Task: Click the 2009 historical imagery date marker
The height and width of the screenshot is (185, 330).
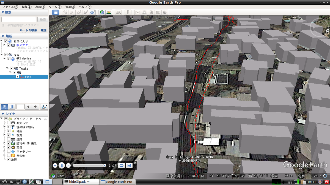Action: (x=61, y=176)
